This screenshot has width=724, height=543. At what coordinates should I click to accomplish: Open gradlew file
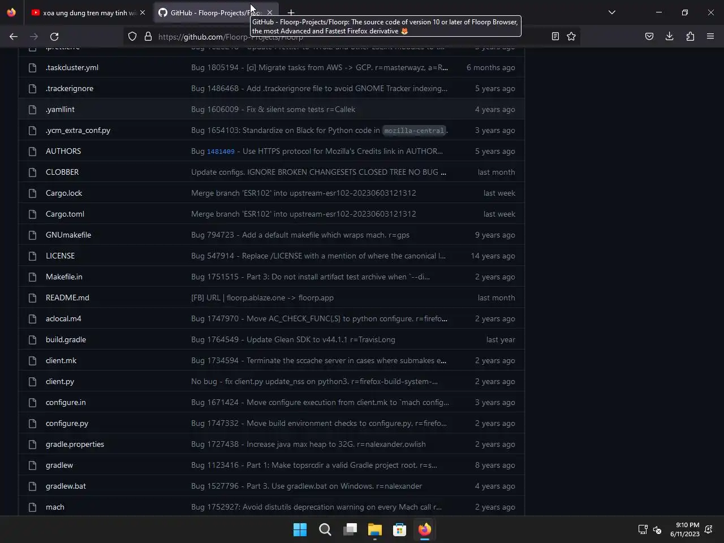(x=59, y=465)
